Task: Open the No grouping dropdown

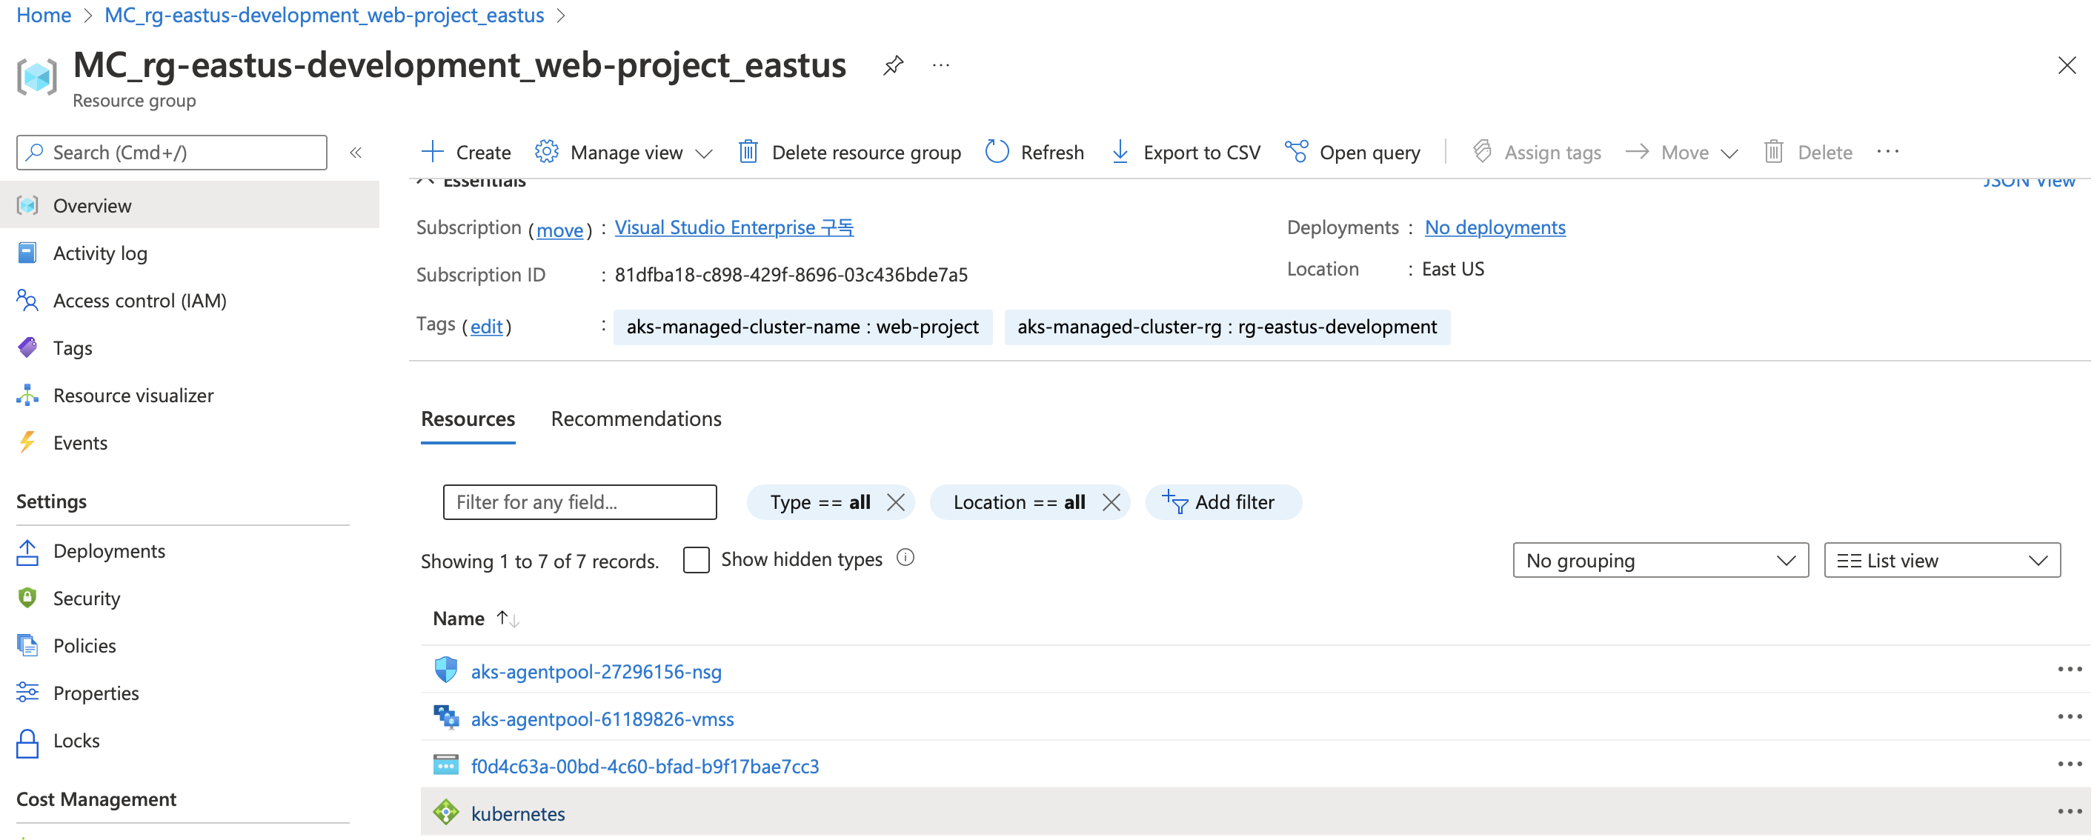Action: coord(1659,561)
